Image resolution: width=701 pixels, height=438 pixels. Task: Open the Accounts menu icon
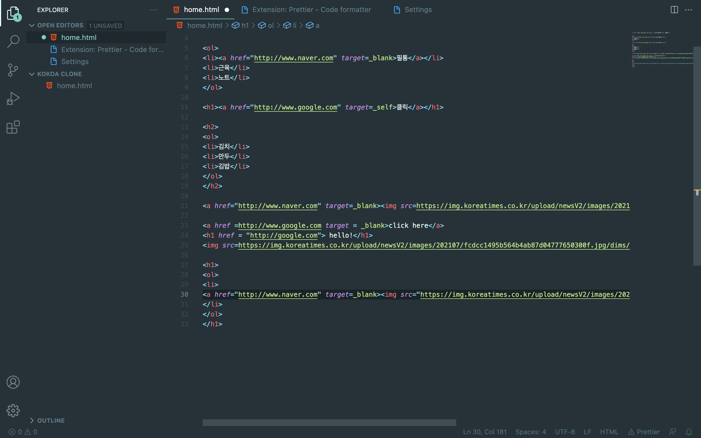[13, 382]
